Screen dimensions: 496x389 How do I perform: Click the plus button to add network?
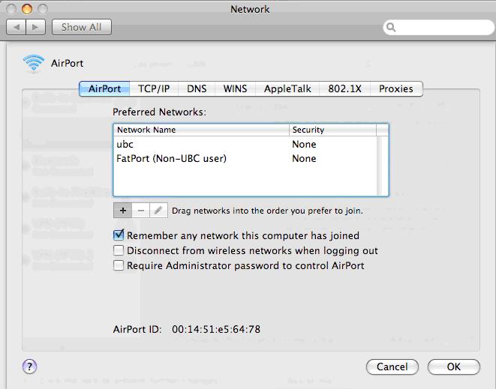coord(123,211)
